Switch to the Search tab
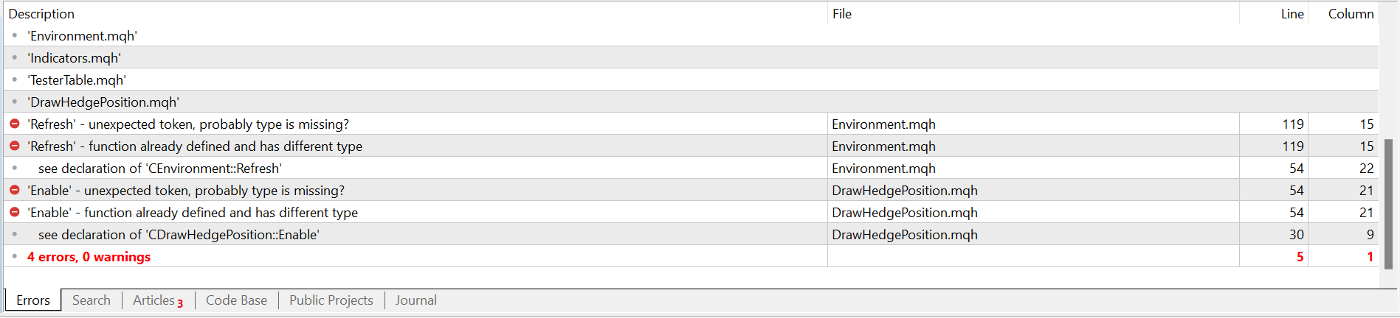This screenshot has width=1400, height=318. 92,300
